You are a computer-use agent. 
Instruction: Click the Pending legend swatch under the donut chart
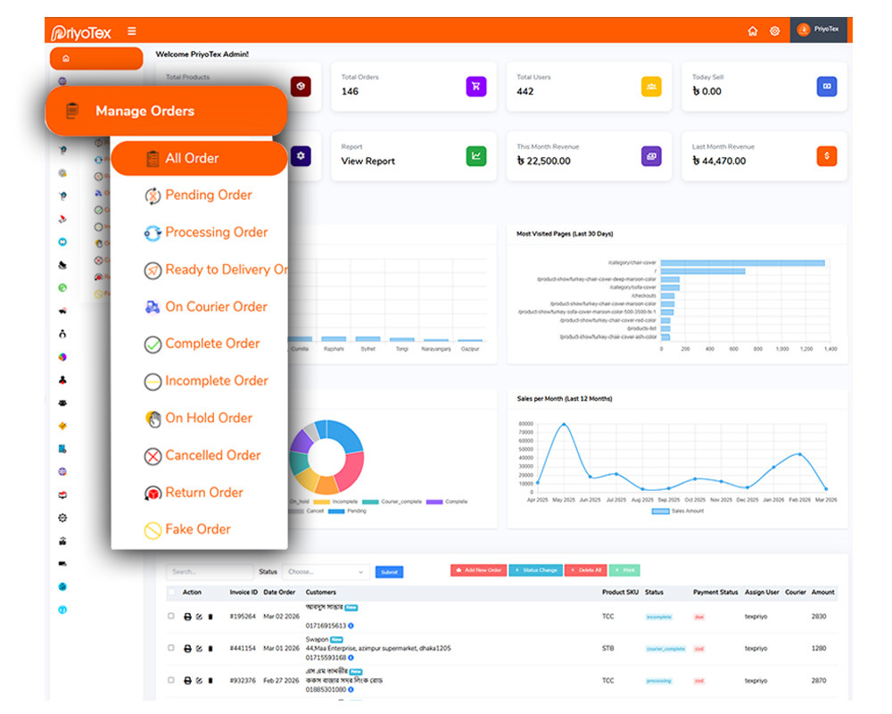tap(337, 511)
